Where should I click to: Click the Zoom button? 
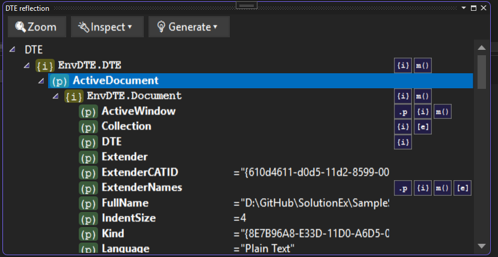(x=36, y=27)
